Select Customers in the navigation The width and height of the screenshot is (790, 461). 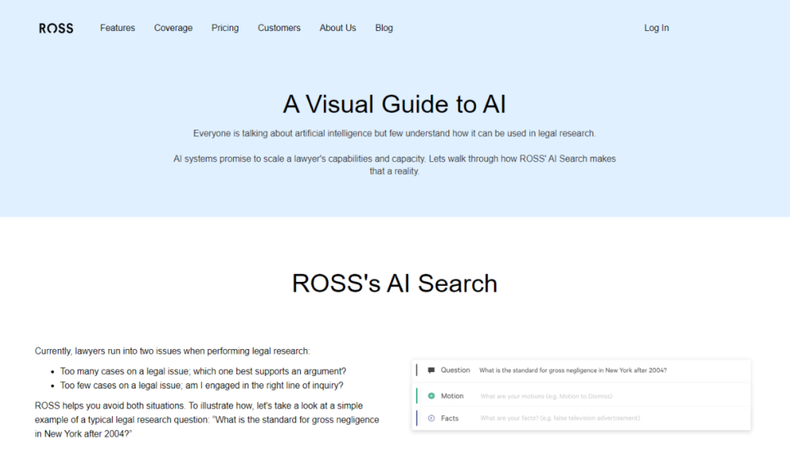279,29
